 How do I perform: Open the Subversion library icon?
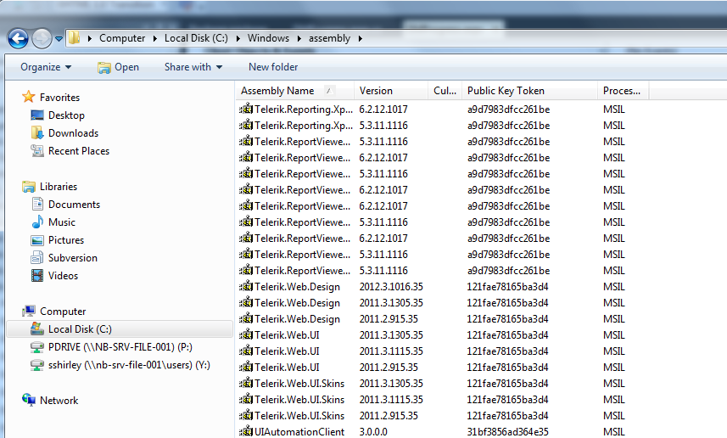click(x=37, y=257)
